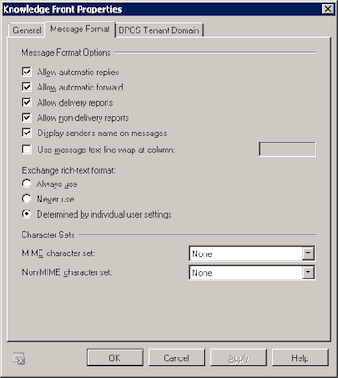338x378 pixels.
Task: Click the Cancel button
Action: point(177,357)
